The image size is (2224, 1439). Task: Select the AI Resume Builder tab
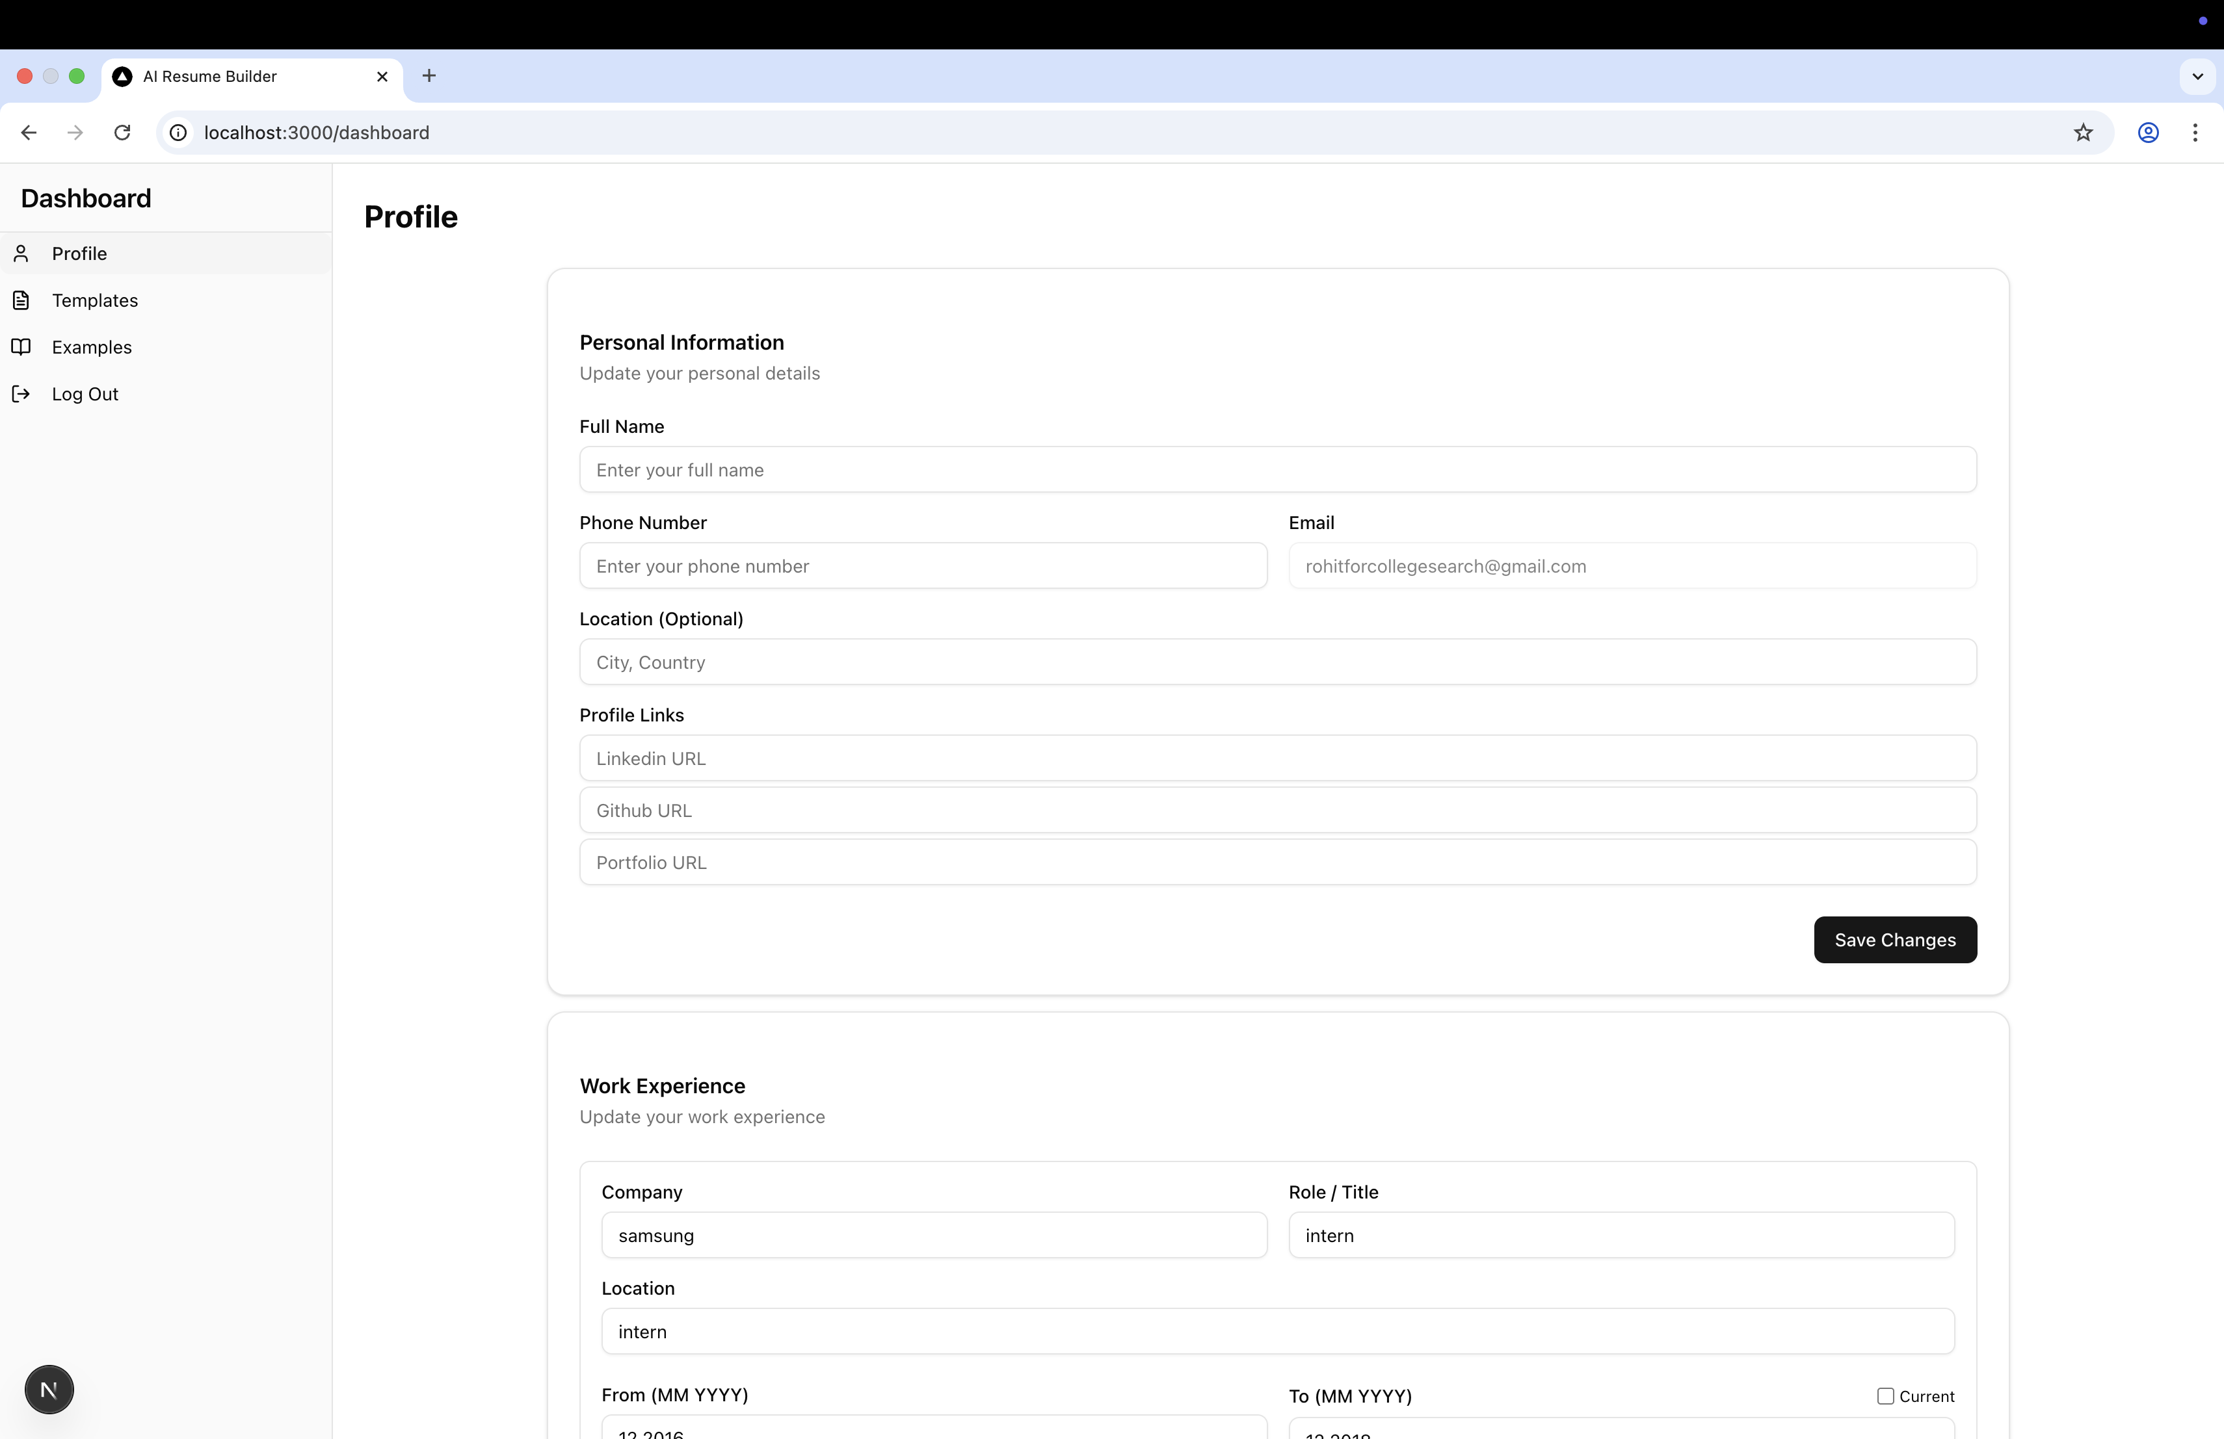[x=210, y=77]
